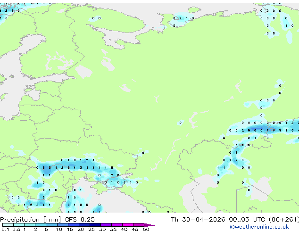
Task: Click the 0.1–0.5 mm legend color swatch
Action: 8,225
